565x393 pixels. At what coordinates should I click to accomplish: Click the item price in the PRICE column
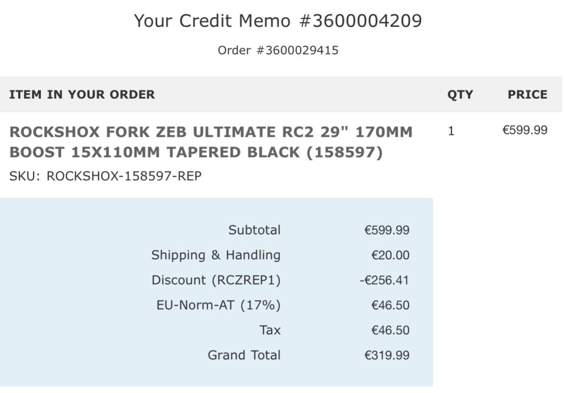(x=525, y=131)
